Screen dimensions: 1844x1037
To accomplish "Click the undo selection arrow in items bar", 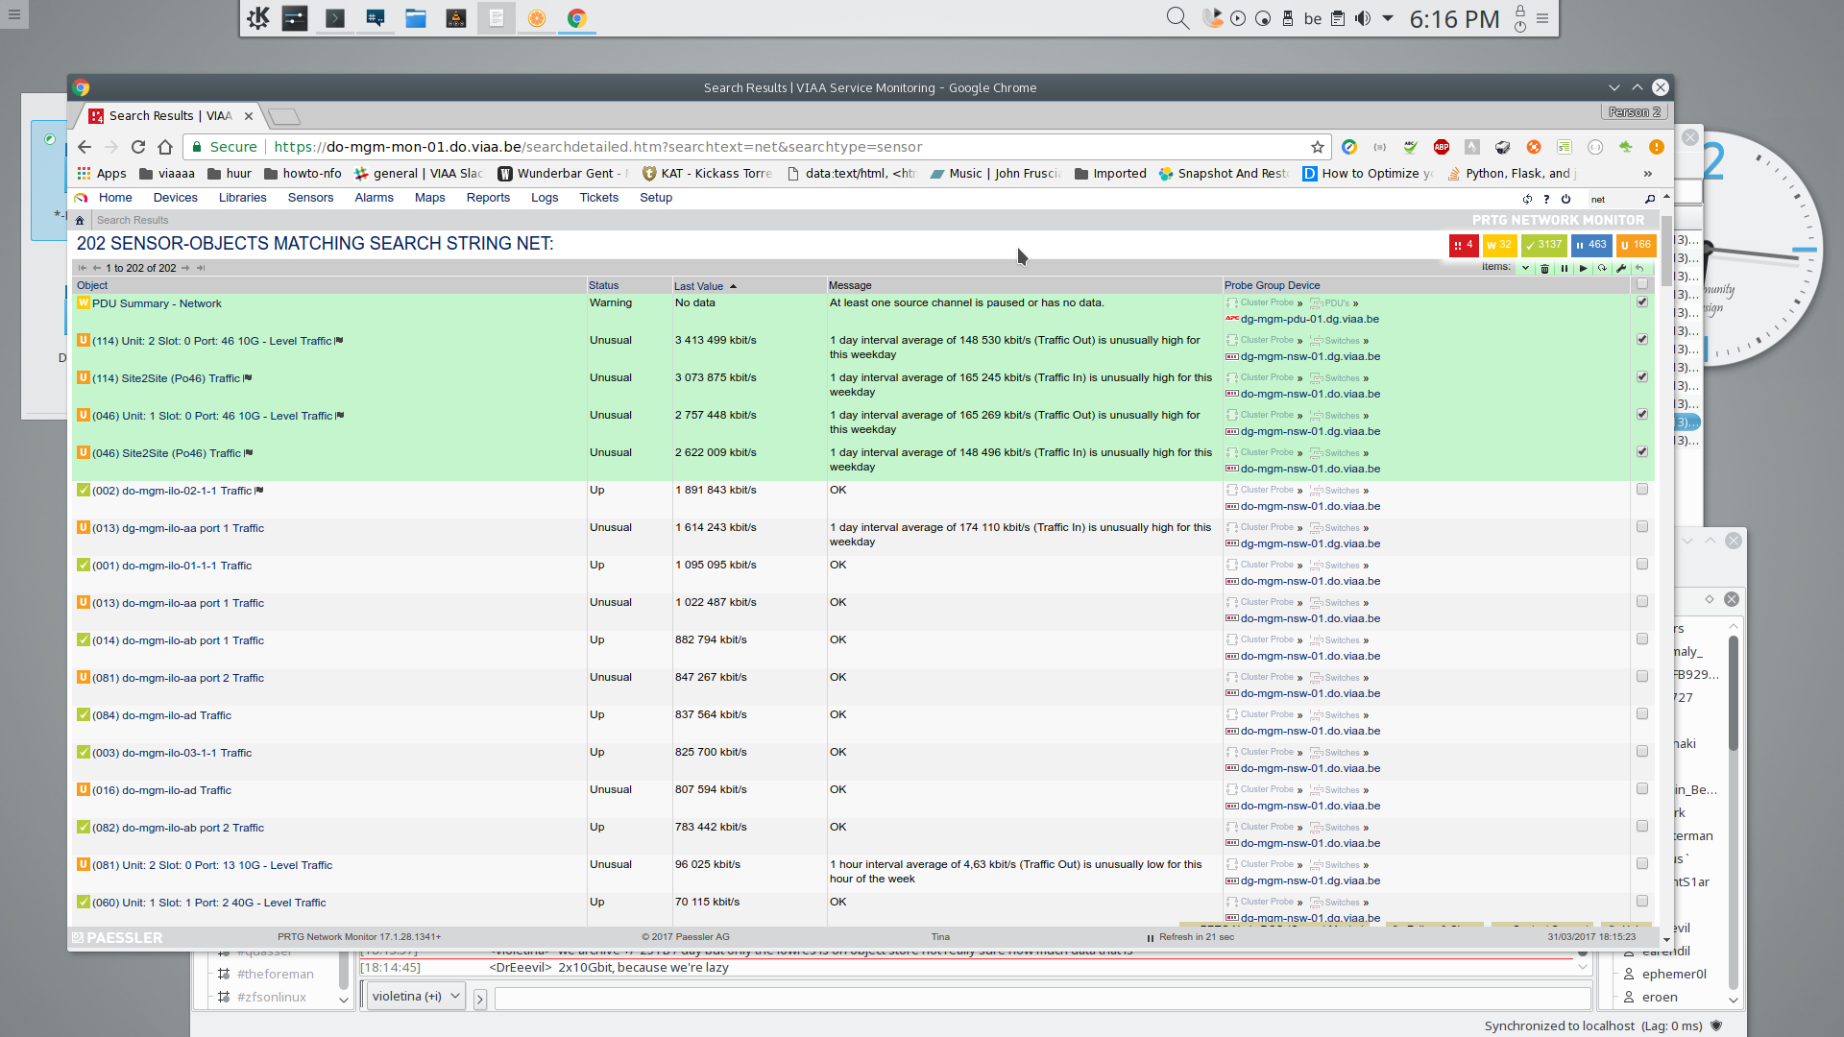I will 1639,269.
